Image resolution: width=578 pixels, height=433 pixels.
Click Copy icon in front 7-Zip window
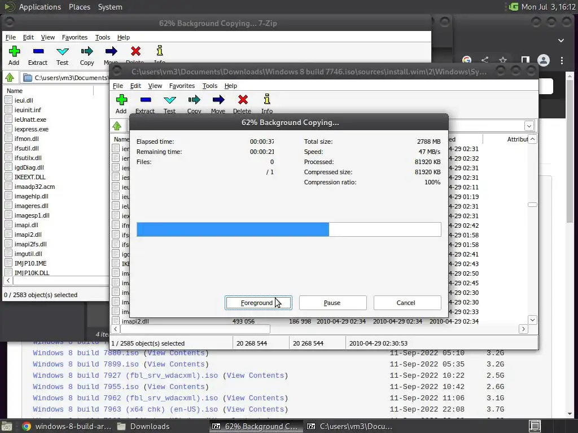(x=194, y=100)
